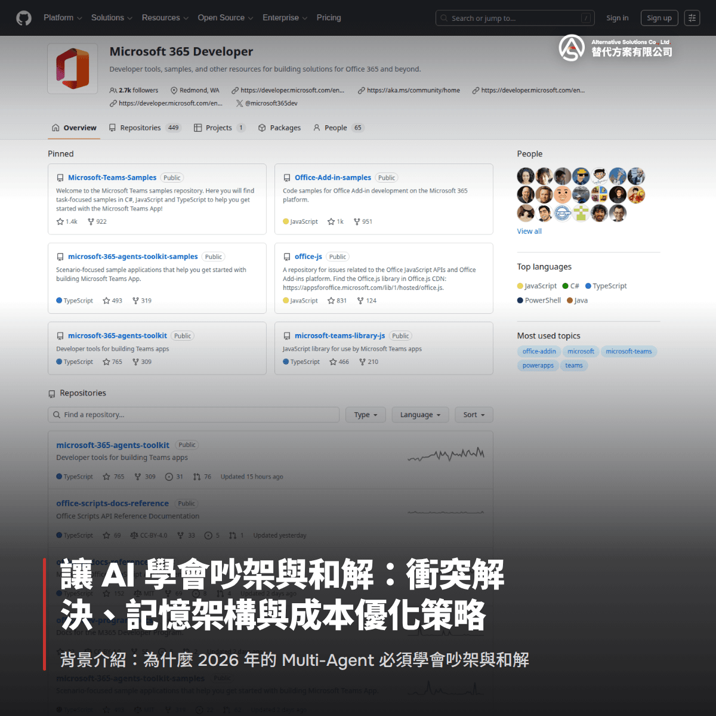Expand the Solutions menu
716x716 pixels.
pyautogui.click(x=112, y=18)
